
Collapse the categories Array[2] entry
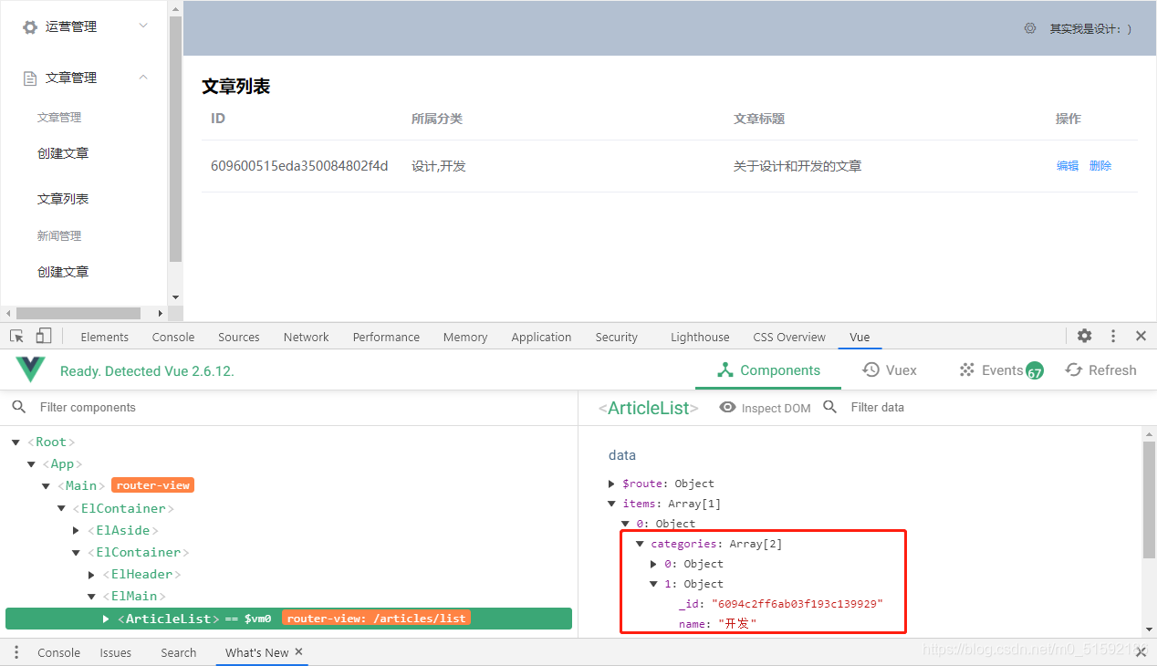click(641, 544)
